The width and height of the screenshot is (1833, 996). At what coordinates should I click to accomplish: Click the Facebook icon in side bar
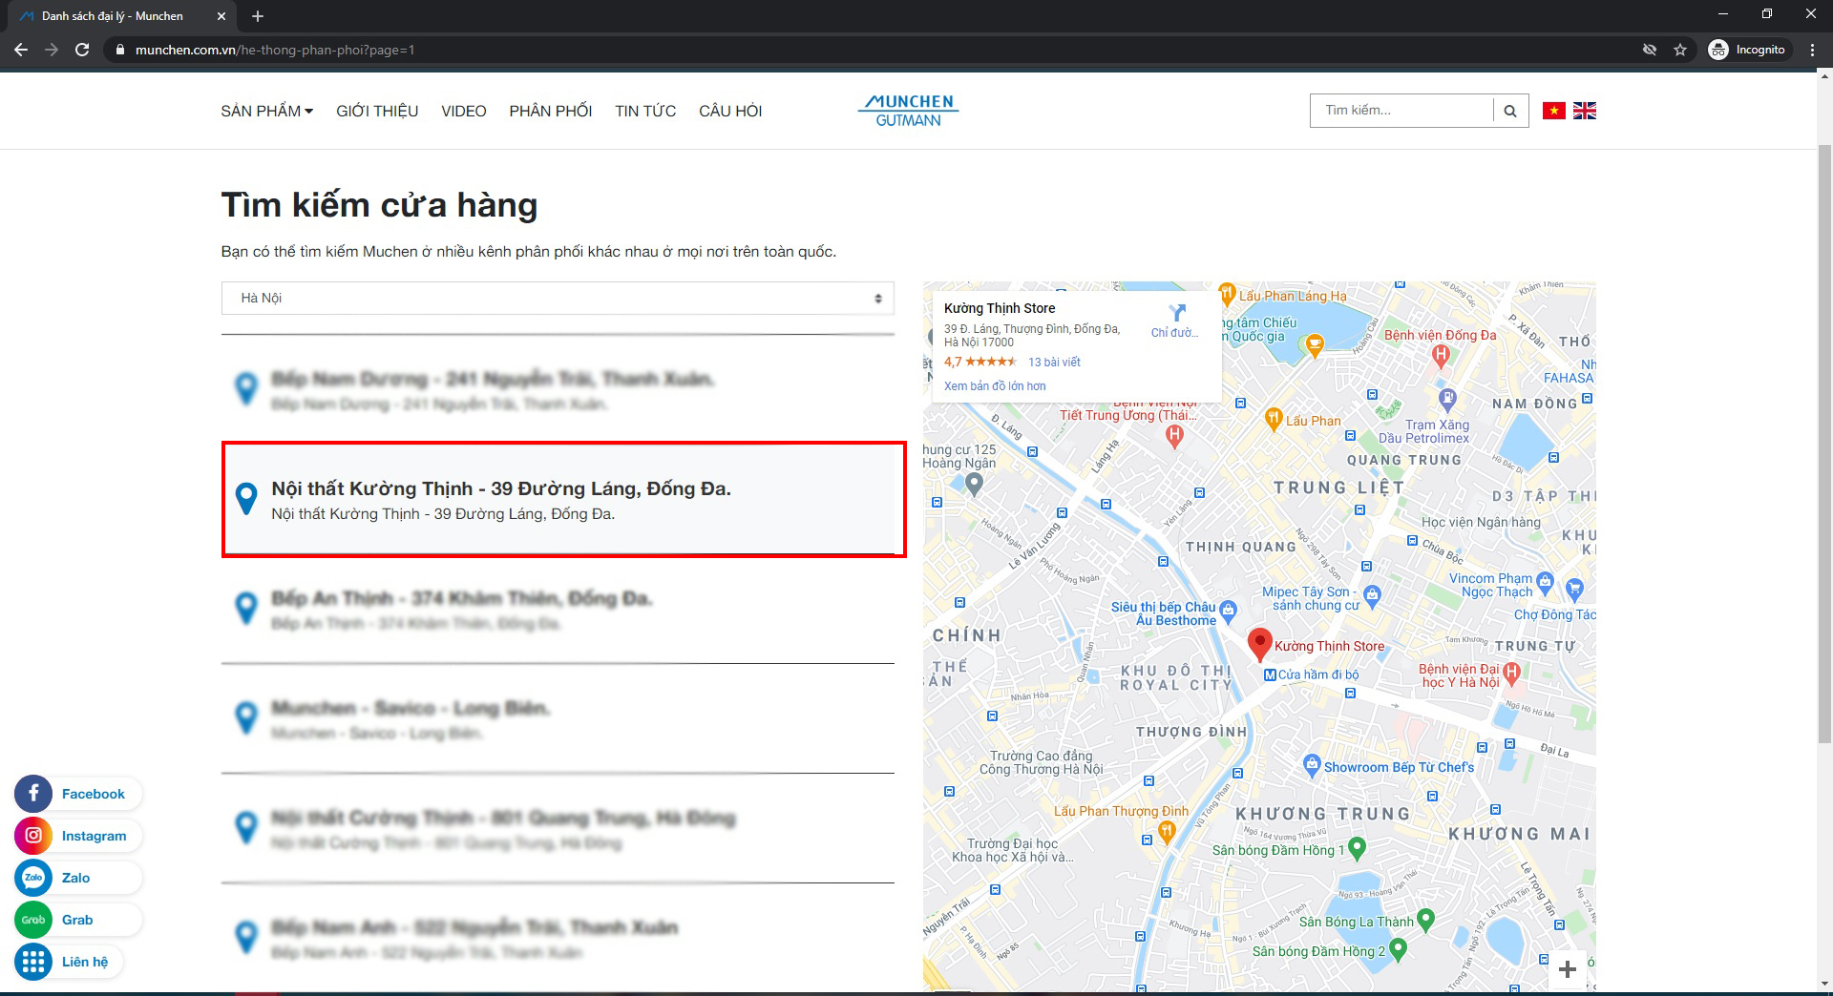click(x=33, y=794)
